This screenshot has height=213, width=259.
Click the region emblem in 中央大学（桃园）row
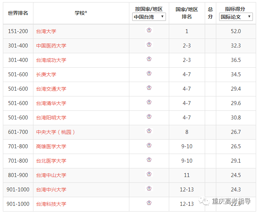(x=149, y=131)
